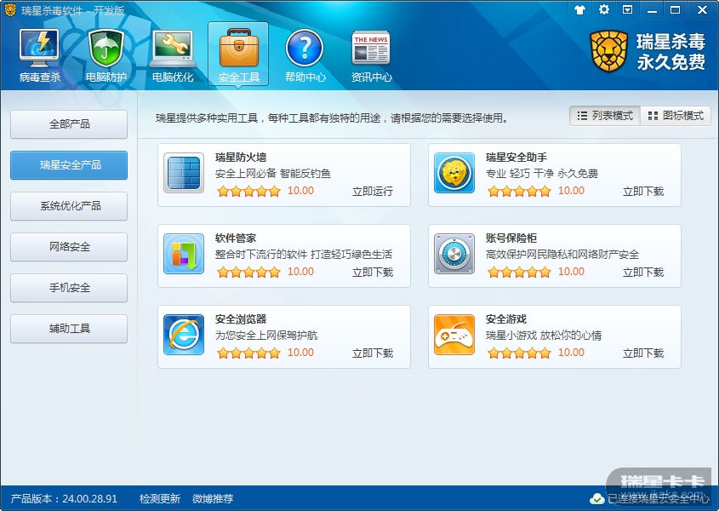Click 立即下载 for 瑞星安全助手
The image size is (719, 511).
pos(643,192)
